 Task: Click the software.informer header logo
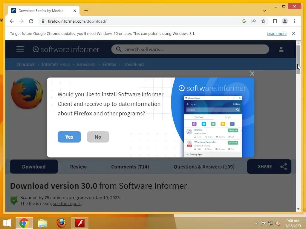click(x=66, y=49)
